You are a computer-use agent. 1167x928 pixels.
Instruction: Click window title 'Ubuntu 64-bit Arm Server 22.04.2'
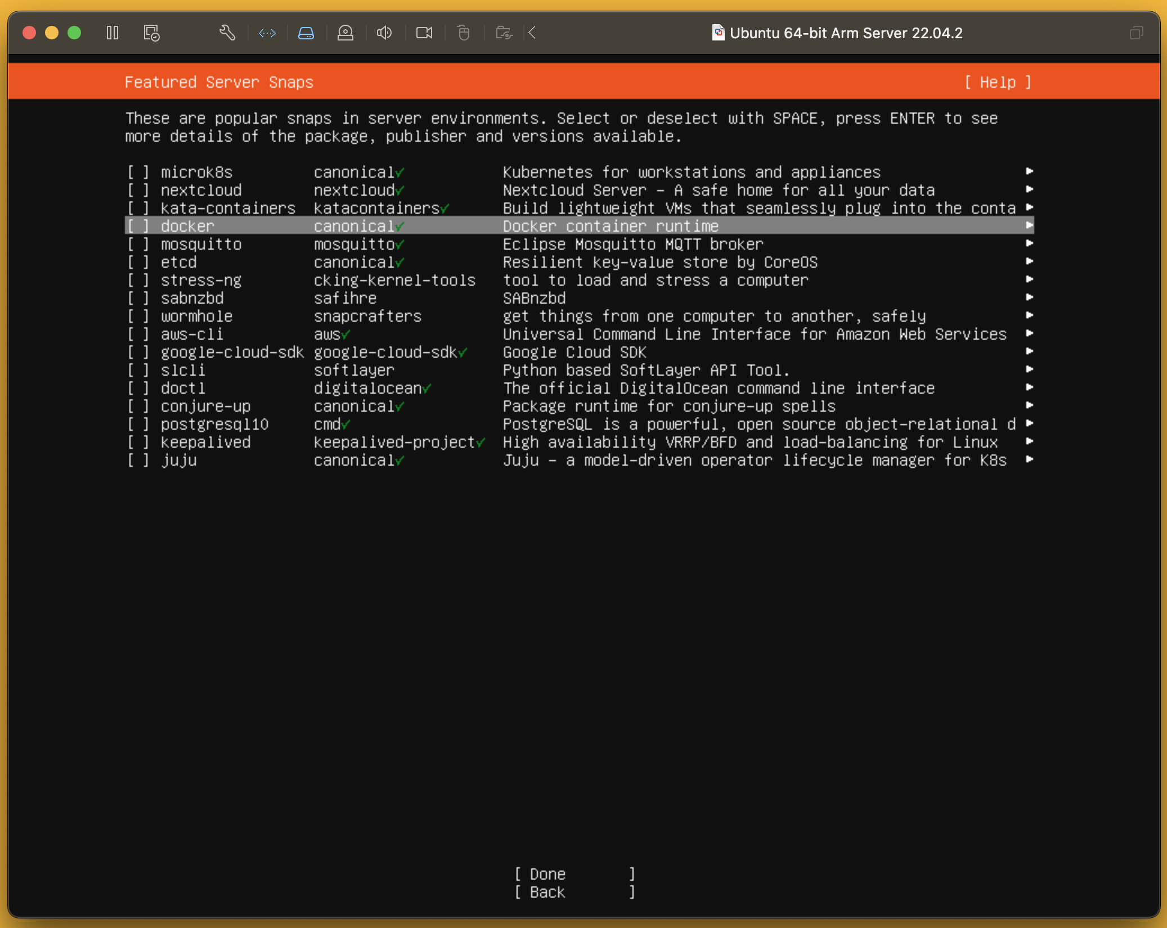pyautogui.click(x=846, y=33)
